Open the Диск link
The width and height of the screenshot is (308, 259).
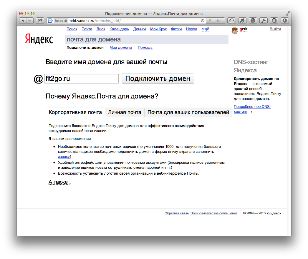click(x=101, y=29)
